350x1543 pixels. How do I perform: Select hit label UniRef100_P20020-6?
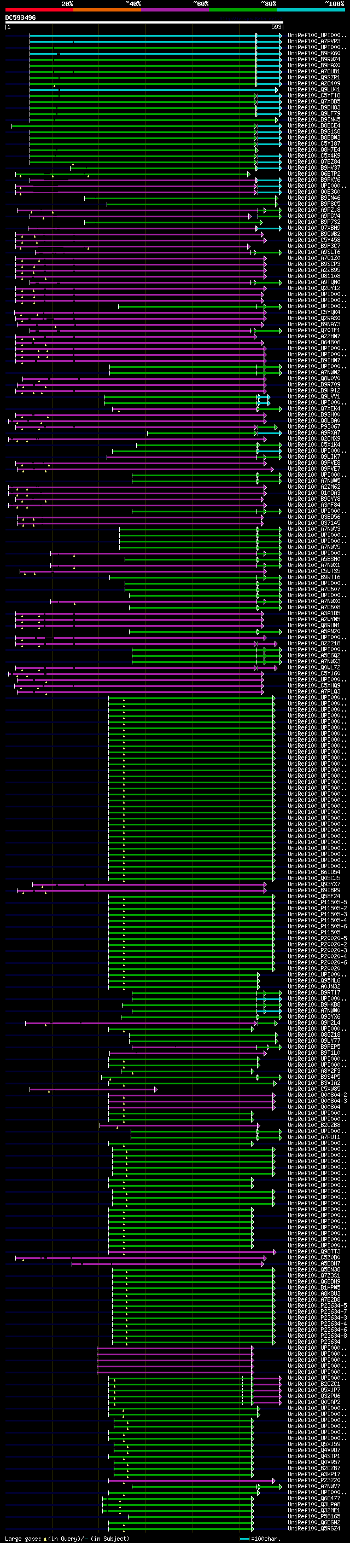click(x=317, y=963)
